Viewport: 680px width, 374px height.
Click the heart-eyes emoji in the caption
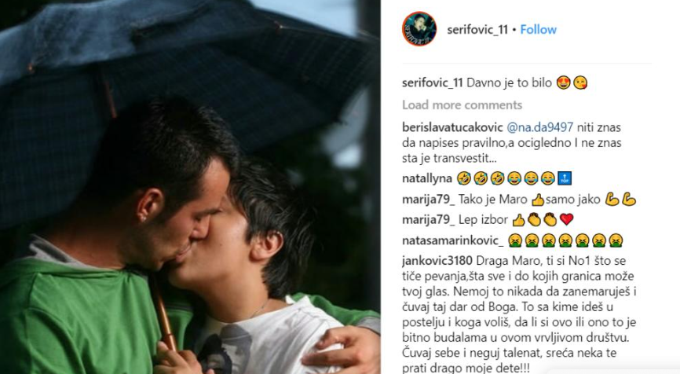563,82
